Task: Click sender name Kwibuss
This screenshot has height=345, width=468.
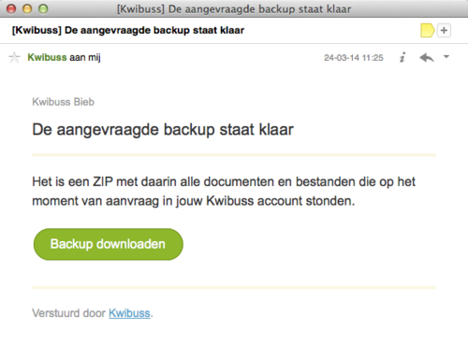Action: coord(47,57)
